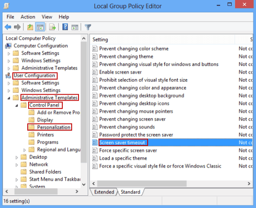Collapse the Control Panel tree node

point(17,105)
